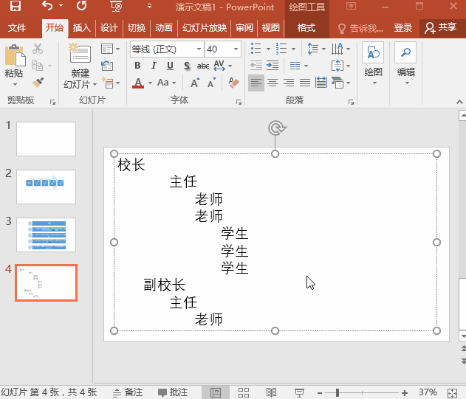Click the Clear All Formatting eraser icon

(x=235, y=83)
